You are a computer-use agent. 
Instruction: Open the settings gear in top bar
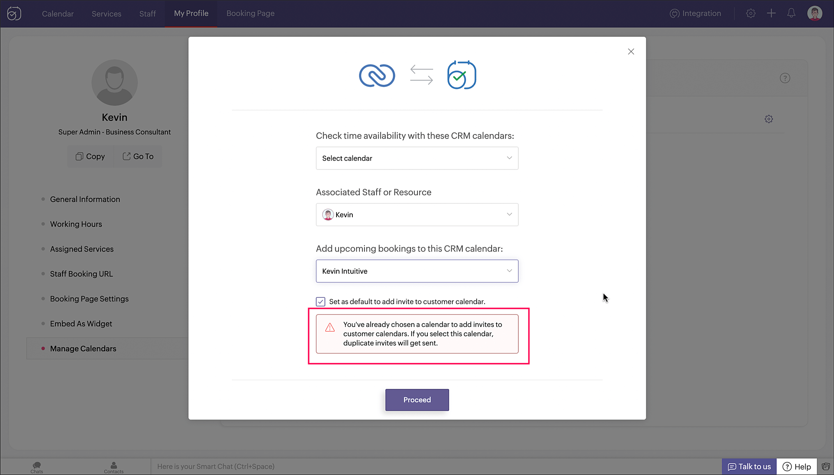click(751, 13)
